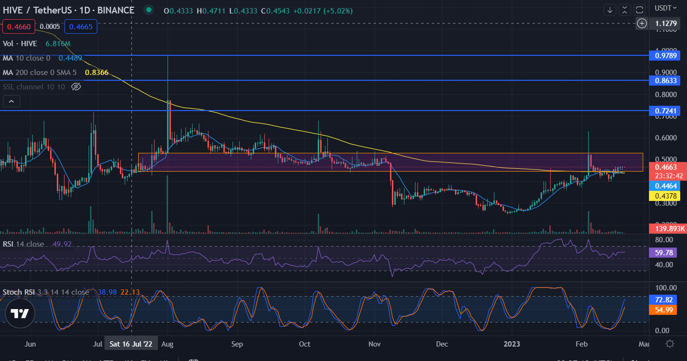
Task: Click the blue 0.4464 MA price label
Action: coord(665,186)
